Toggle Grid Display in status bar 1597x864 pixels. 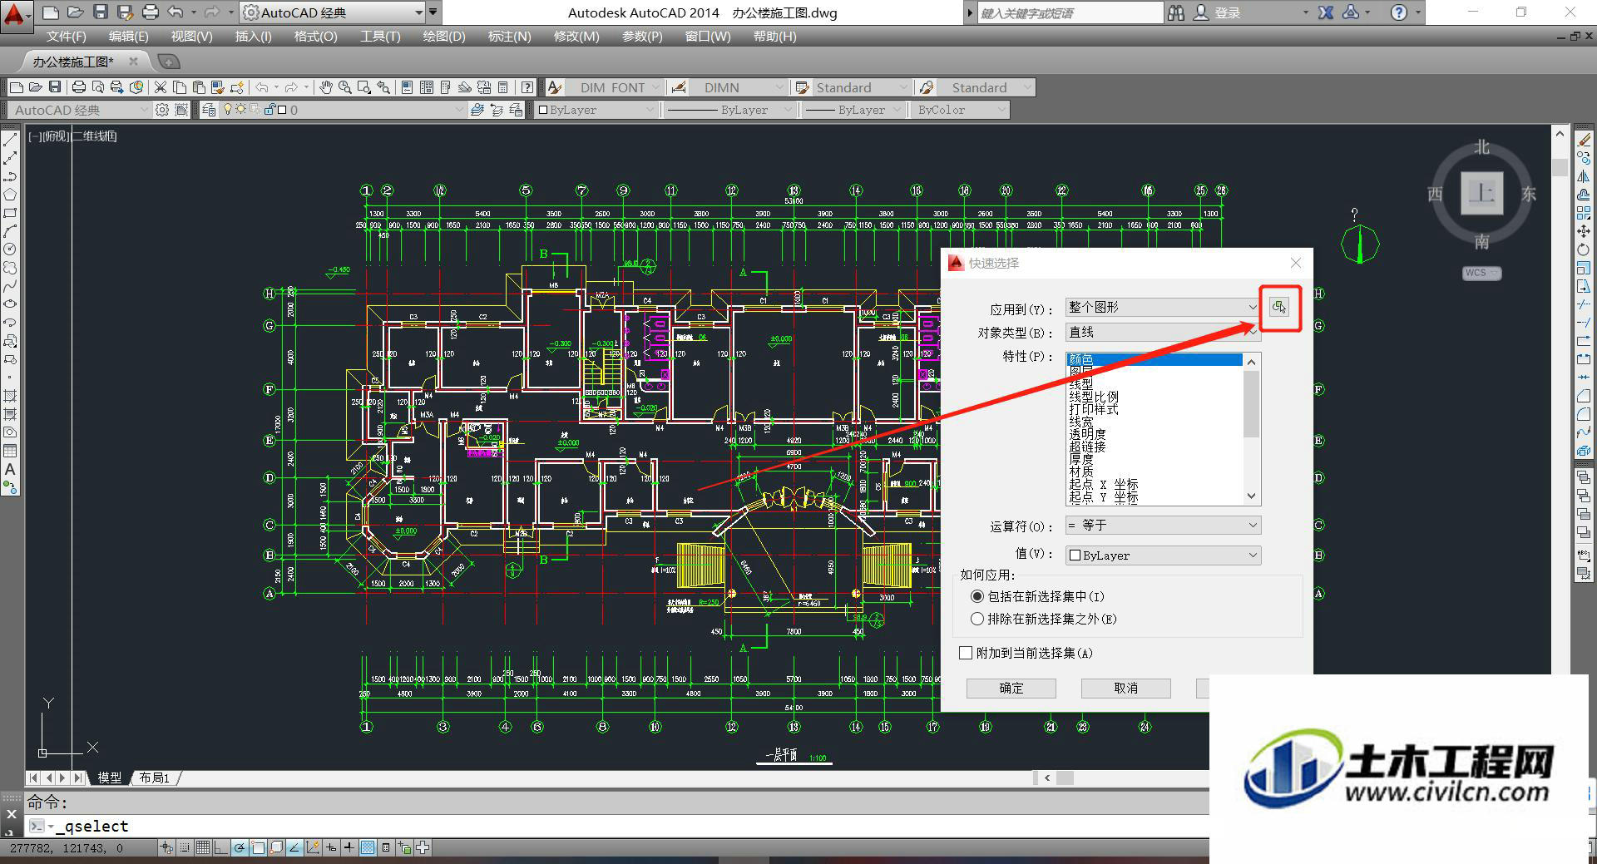tap(203, 847)
